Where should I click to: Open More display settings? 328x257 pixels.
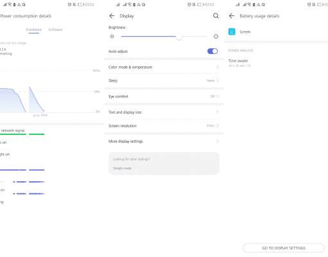tap(164, 141)
